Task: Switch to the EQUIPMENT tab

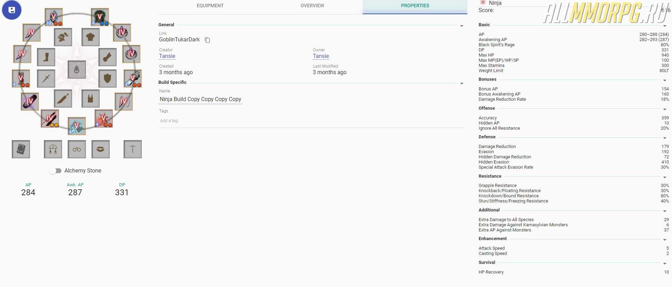Action: [210, 6]
